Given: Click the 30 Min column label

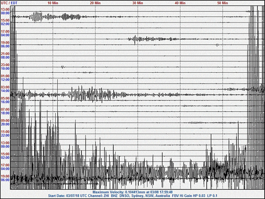Looking at the screenshot, I should click(x=138, y=3).
